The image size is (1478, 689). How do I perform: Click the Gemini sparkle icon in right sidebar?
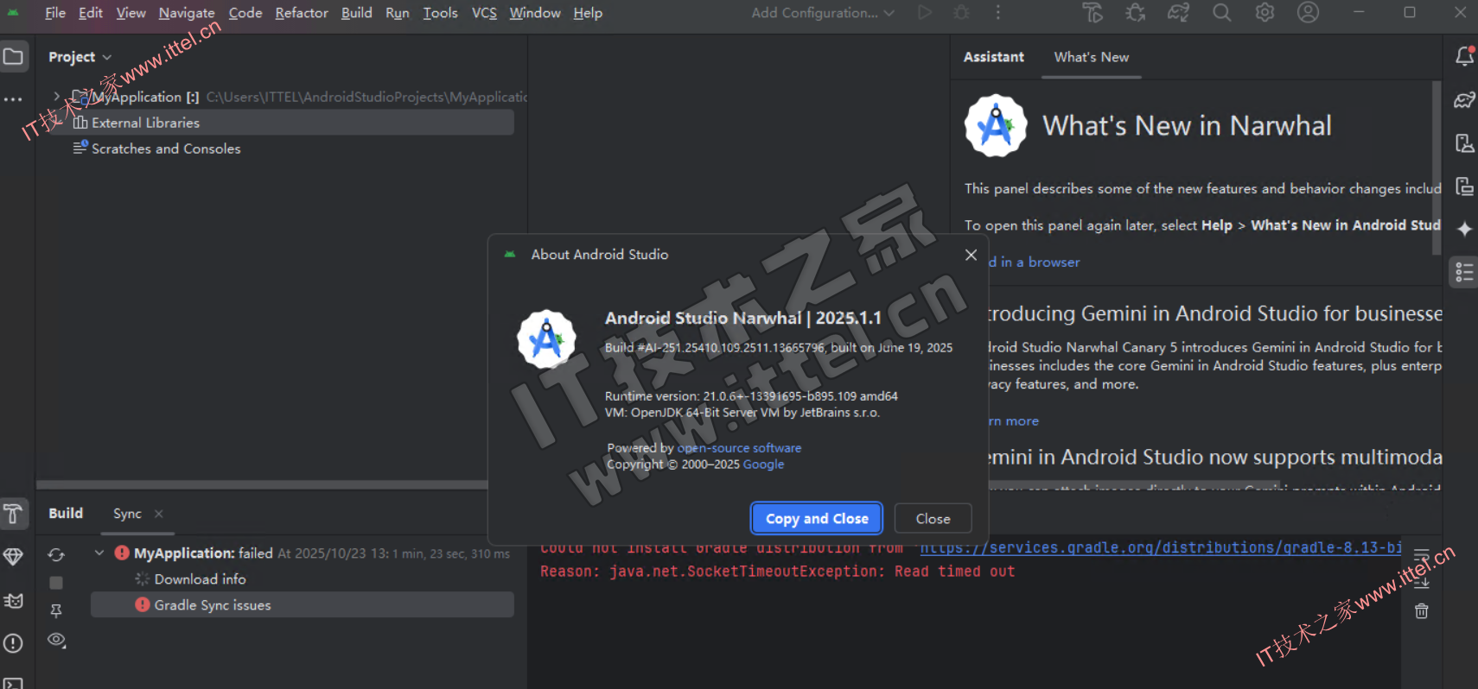coord(1464,229)
